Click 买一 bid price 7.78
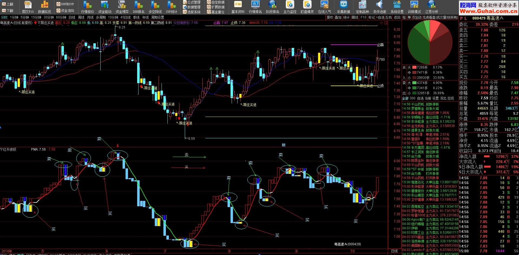Viewport: 519px width, 255px height. (x=484, y=56)
